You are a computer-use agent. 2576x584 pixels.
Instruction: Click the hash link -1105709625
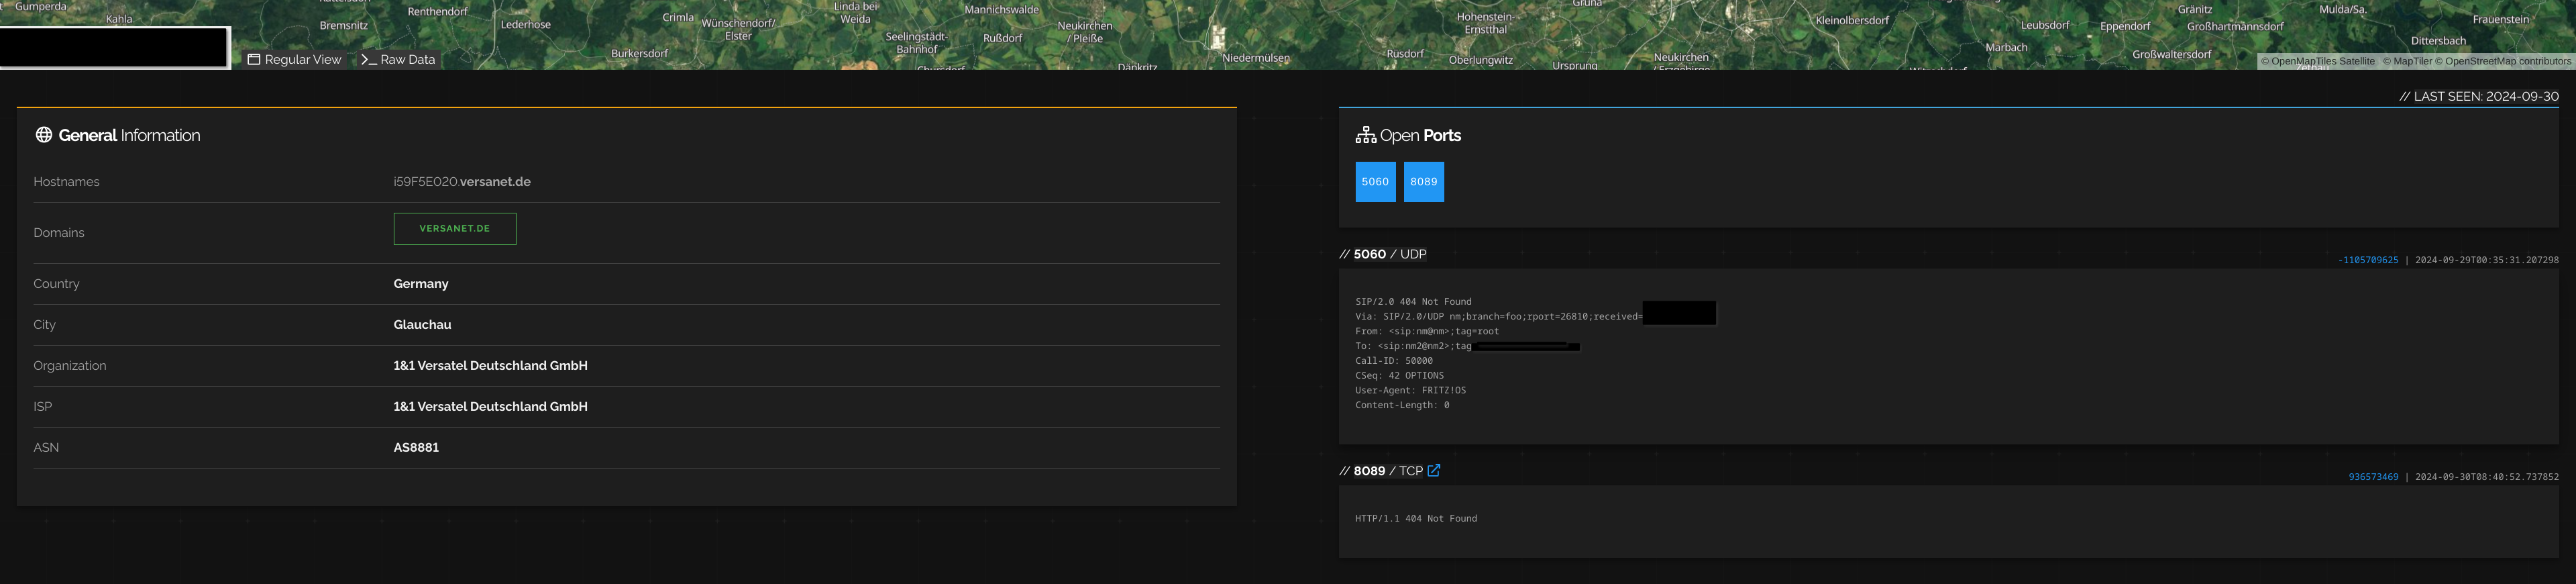pos(2367,260)
